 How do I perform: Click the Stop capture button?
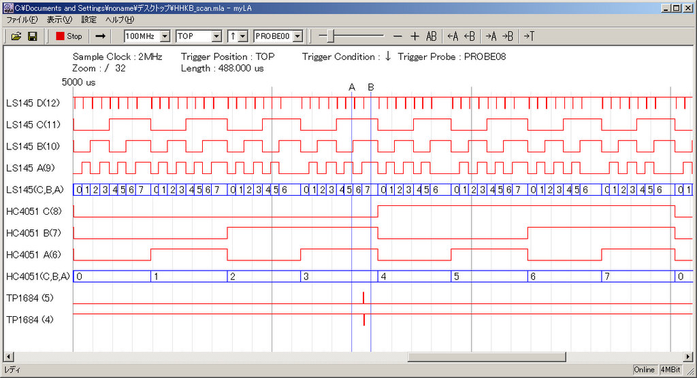[x=69, y=36]
